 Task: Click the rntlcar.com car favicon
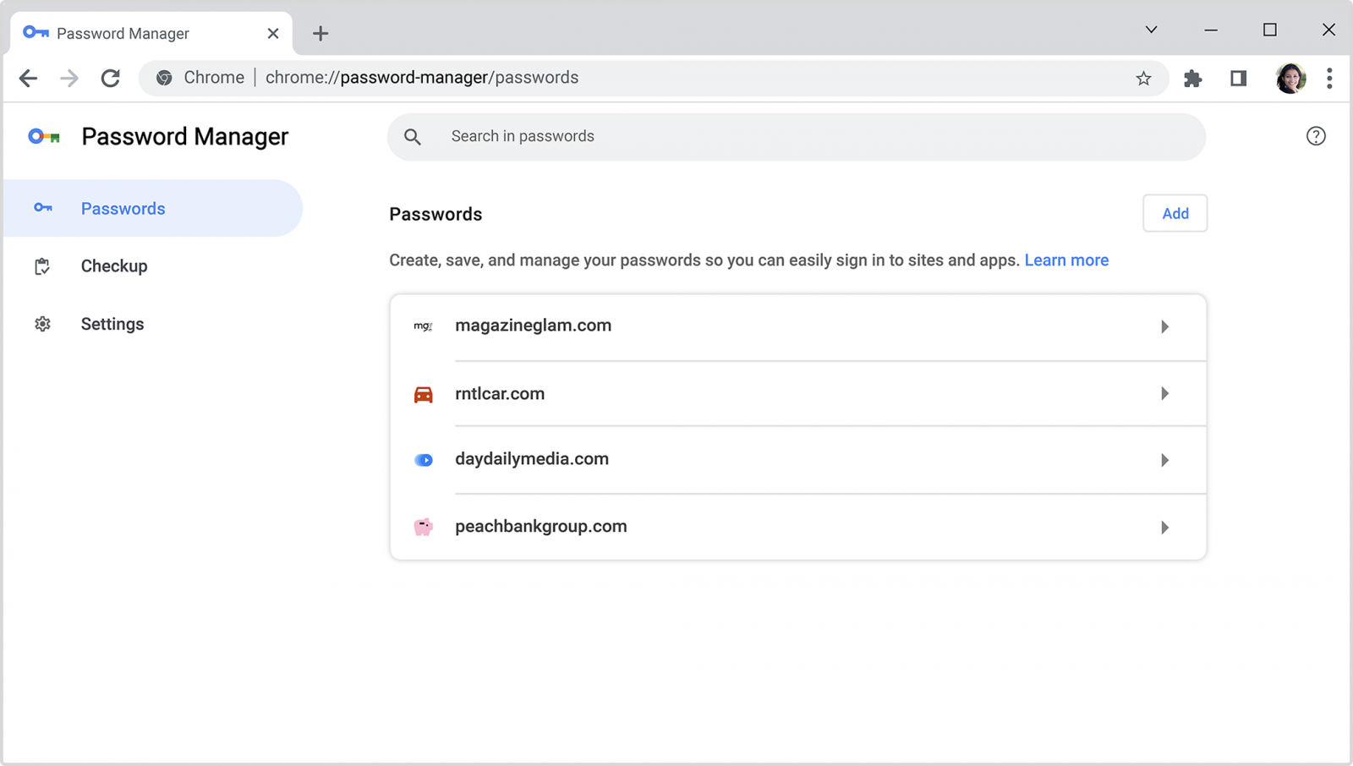coord(424,393)
